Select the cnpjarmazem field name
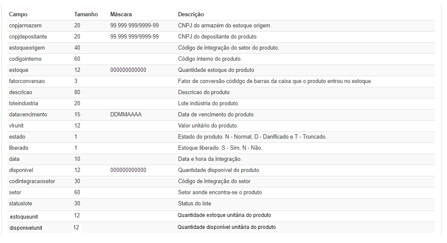This screenshot has height=243, width=447. [25, 26]
